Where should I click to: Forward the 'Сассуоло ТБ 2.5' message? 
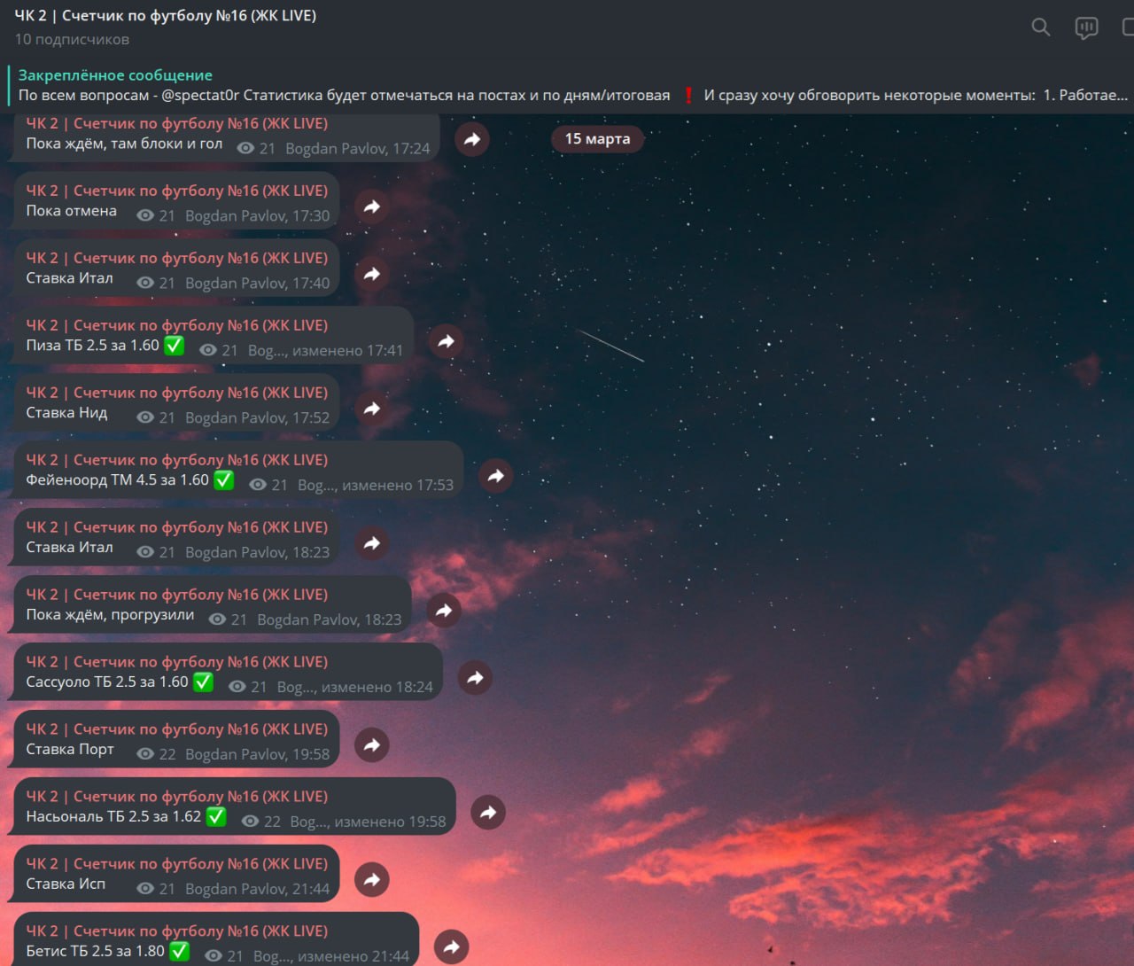click(476, 678)
